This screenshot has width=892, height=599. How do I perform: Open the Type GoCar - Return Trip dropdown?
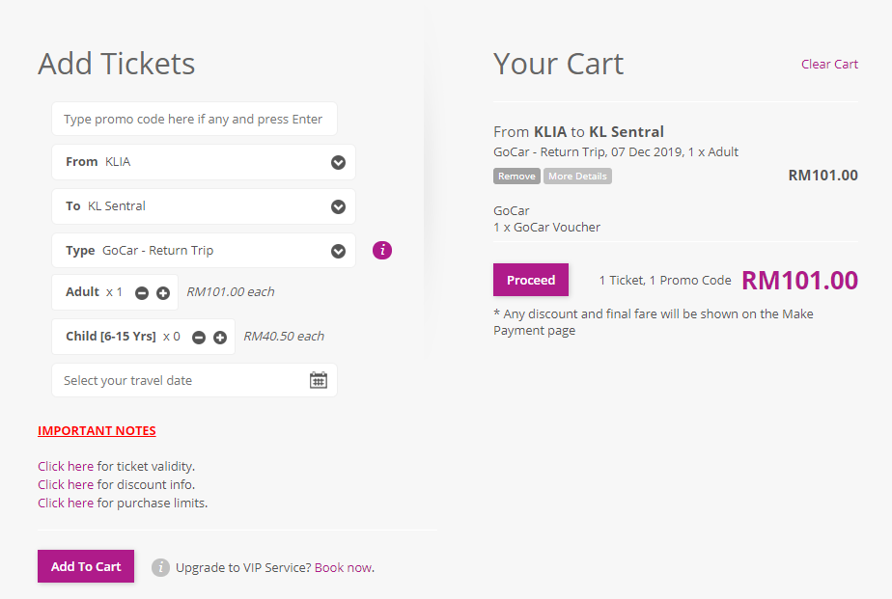pyautogui.click(x=338, y=251)
